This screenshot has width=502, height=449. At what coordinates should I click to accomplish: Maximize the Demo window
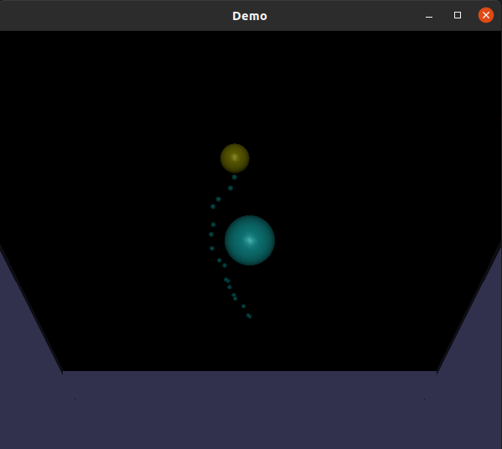point(458,15)
